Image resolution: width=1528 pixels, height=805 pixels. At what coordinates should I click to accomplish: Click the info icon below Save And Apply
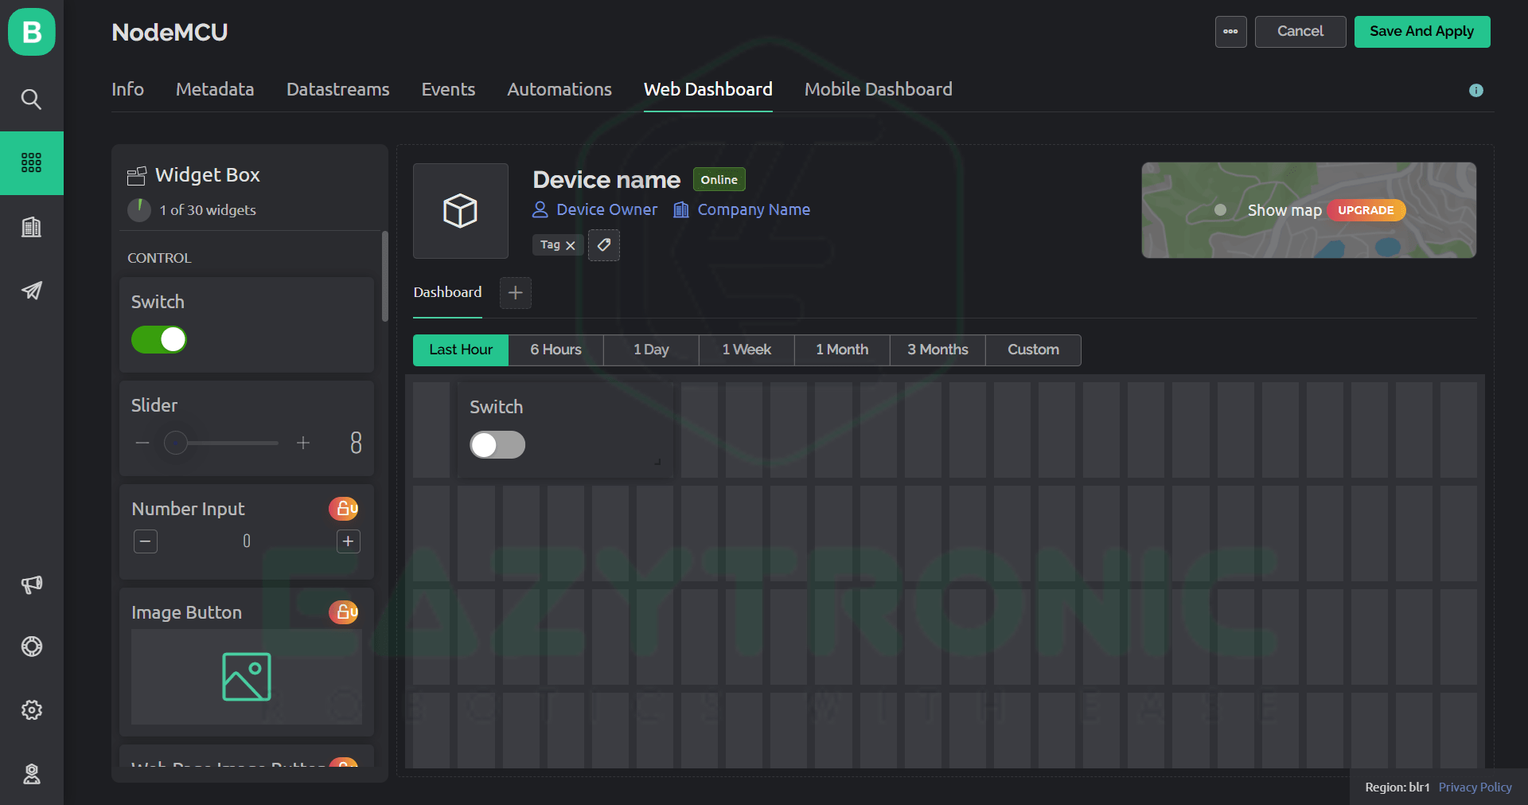(x=1476, y=90)
